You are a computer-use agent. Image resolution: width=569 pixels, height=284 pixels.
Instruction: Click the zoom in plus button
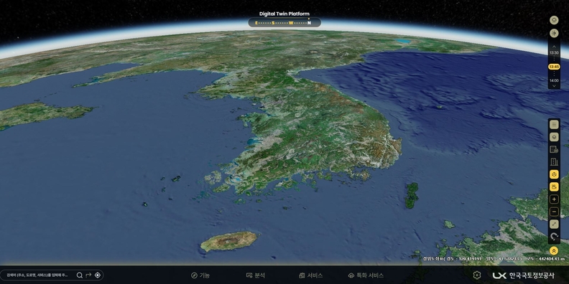[554, 199]
